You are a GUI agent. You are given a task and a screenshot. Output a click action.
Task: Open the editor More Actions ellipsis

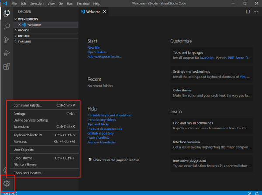(x=256, y=11)
